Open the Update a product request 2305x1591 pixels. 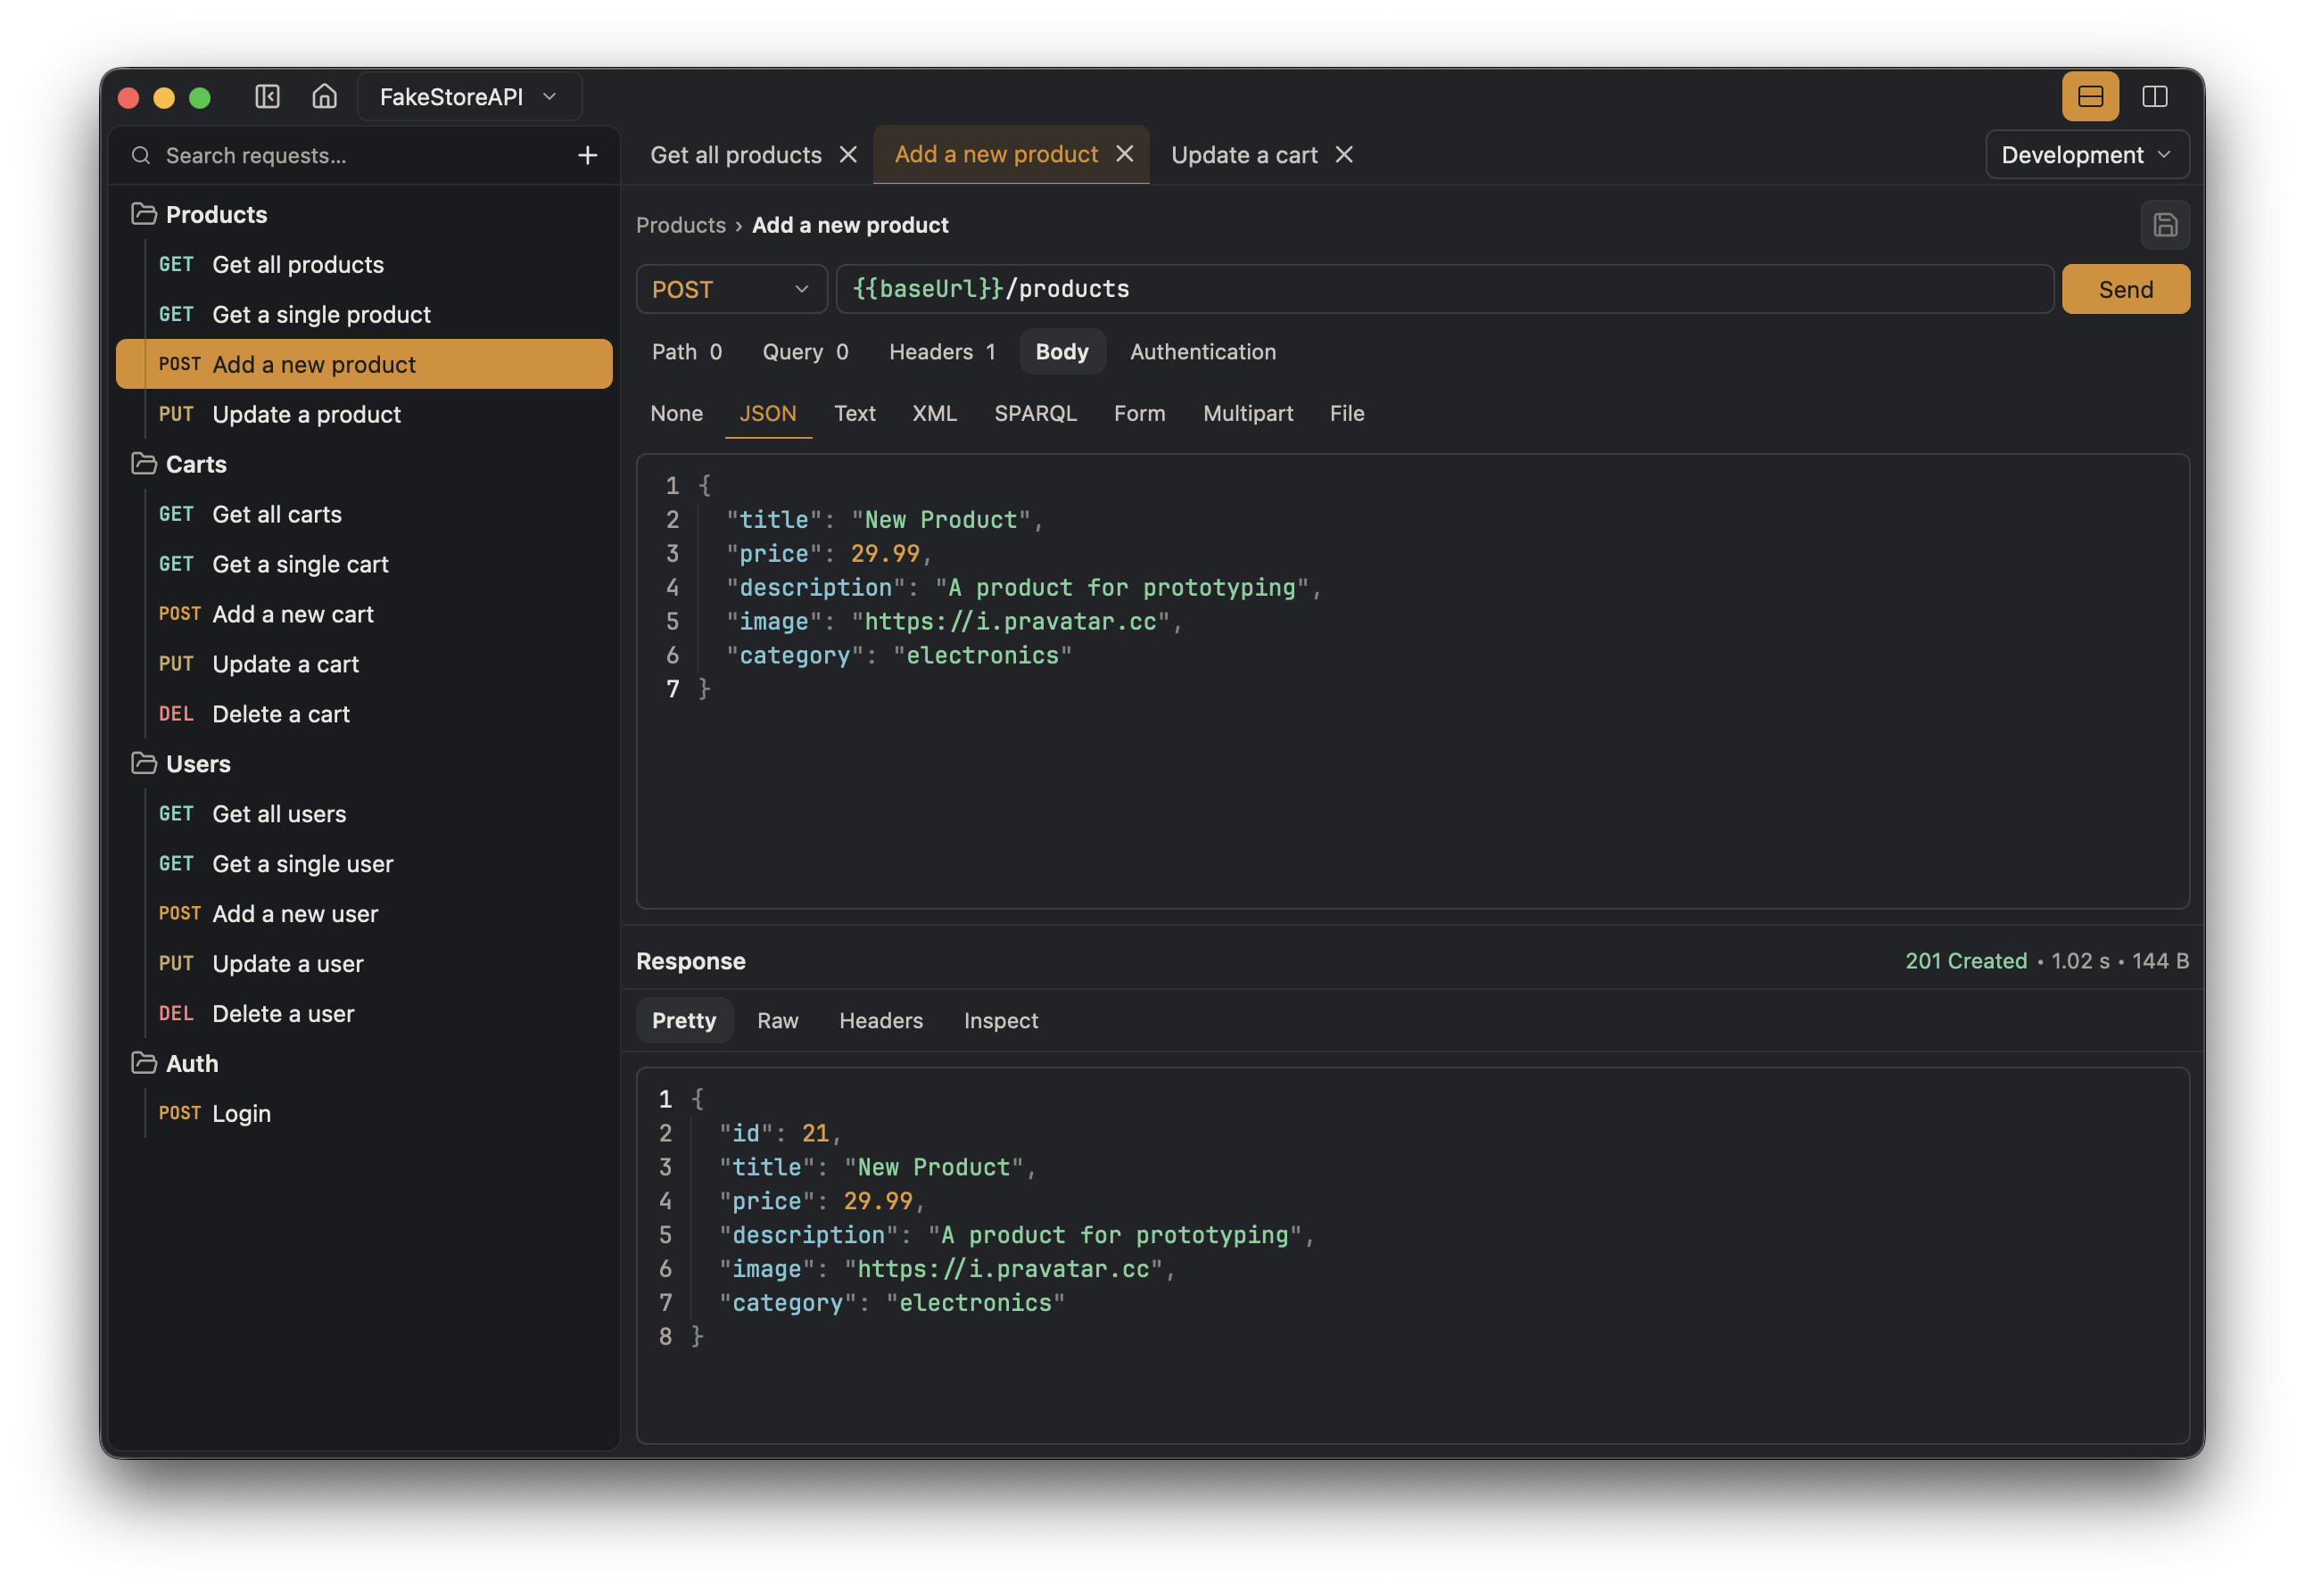(364, 414)
